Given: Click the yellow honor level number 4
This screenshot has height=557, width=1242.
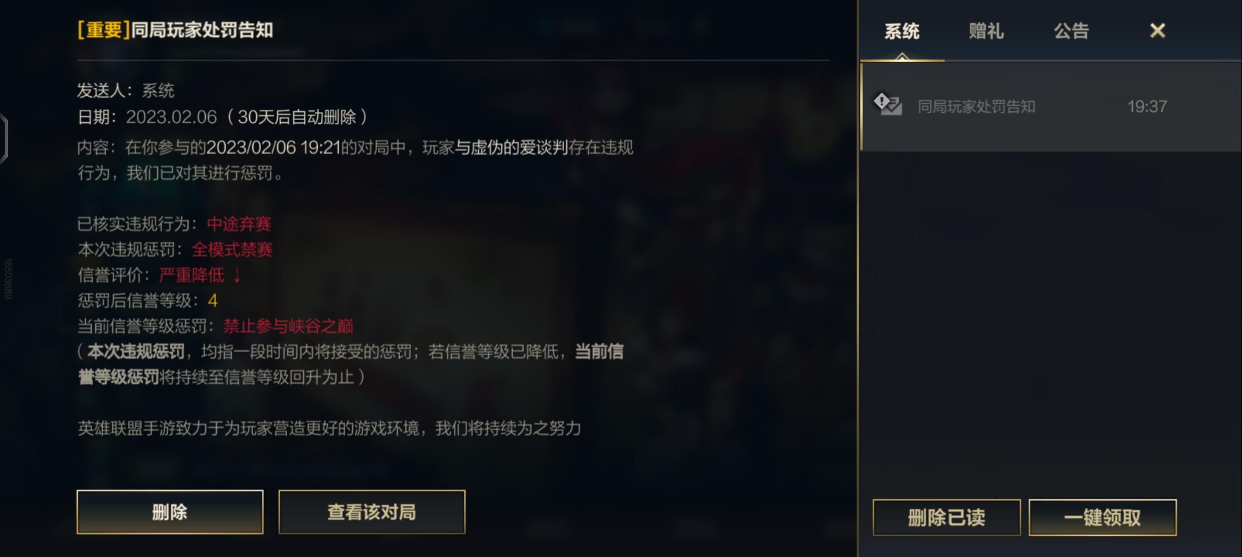Looking at the screenshot, I should 213,301.
